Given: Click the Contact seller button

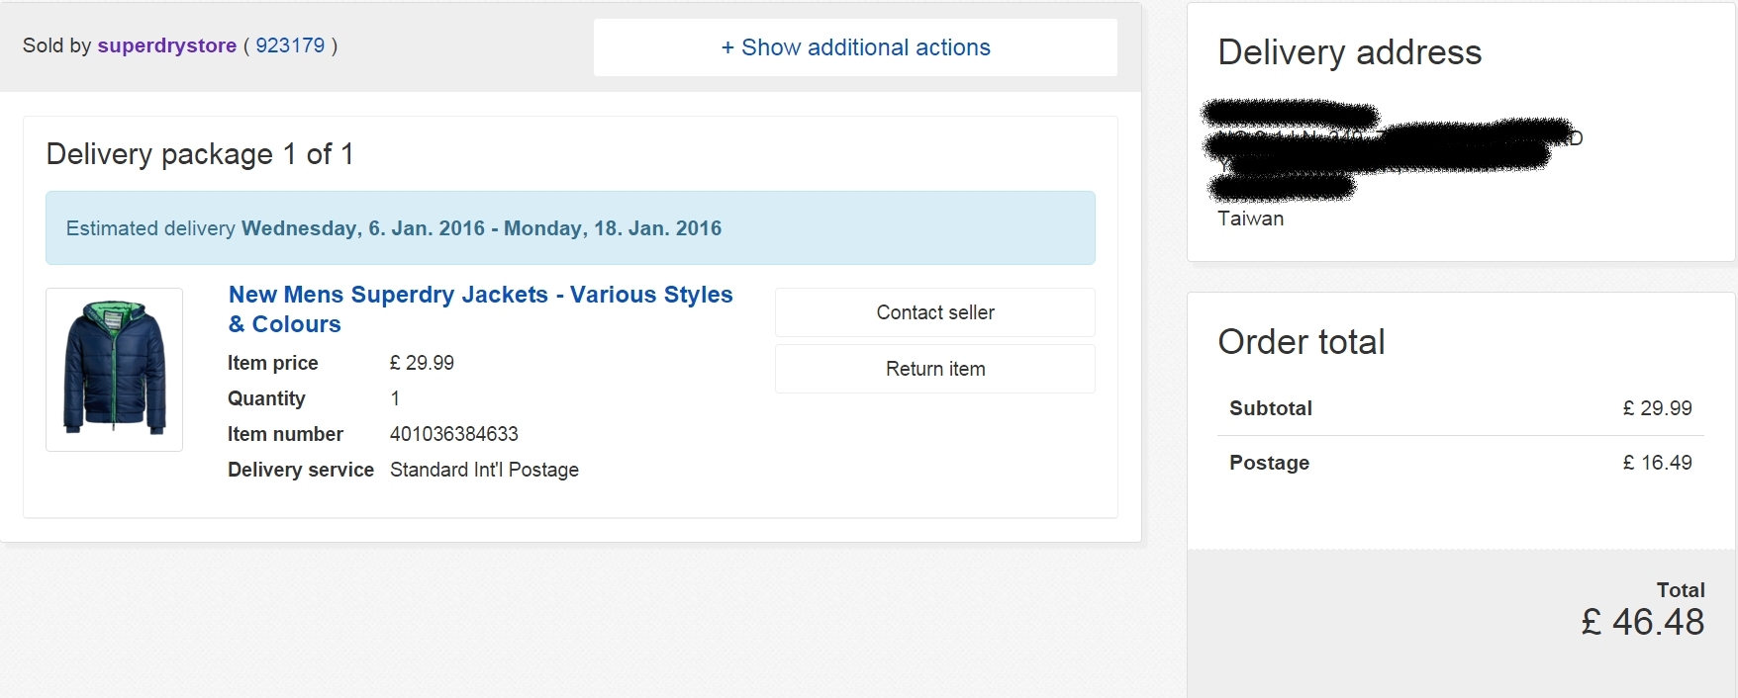Looking at the screenshot, I should [935, 312].
